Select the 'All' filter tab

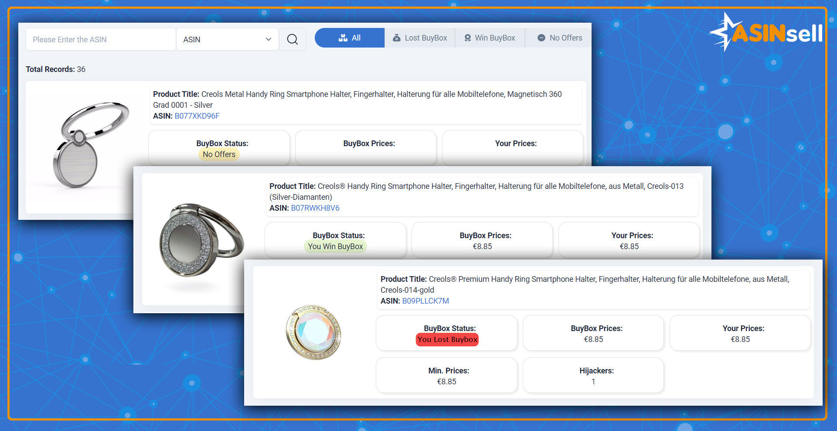(349, 38)
